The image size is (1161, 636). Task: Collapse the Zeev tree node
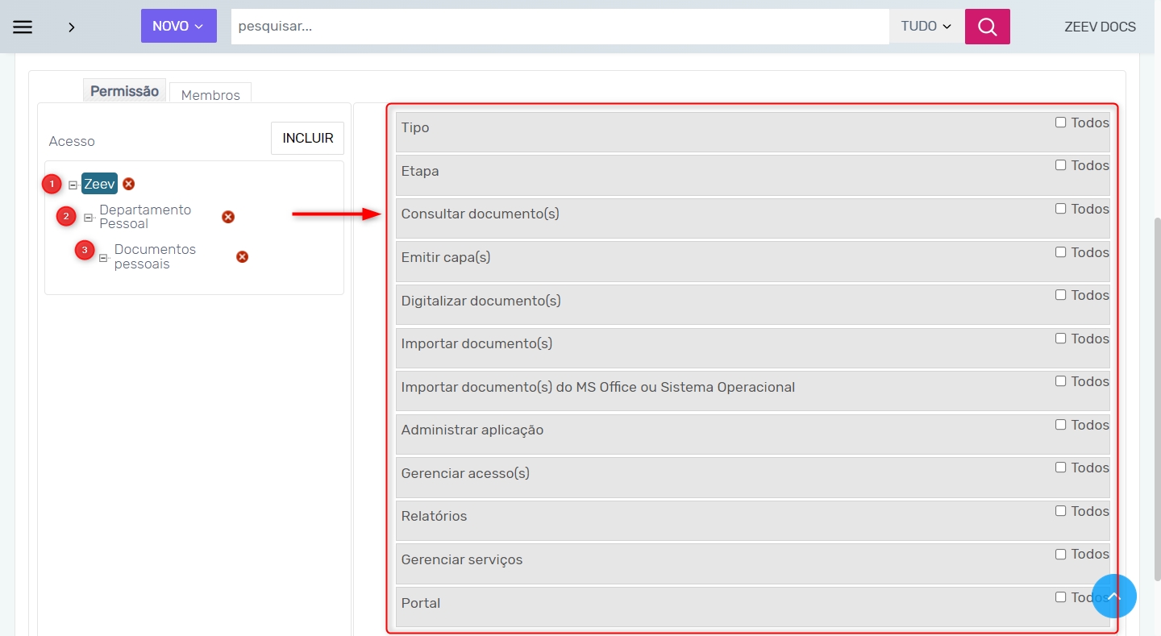point(73,185)
